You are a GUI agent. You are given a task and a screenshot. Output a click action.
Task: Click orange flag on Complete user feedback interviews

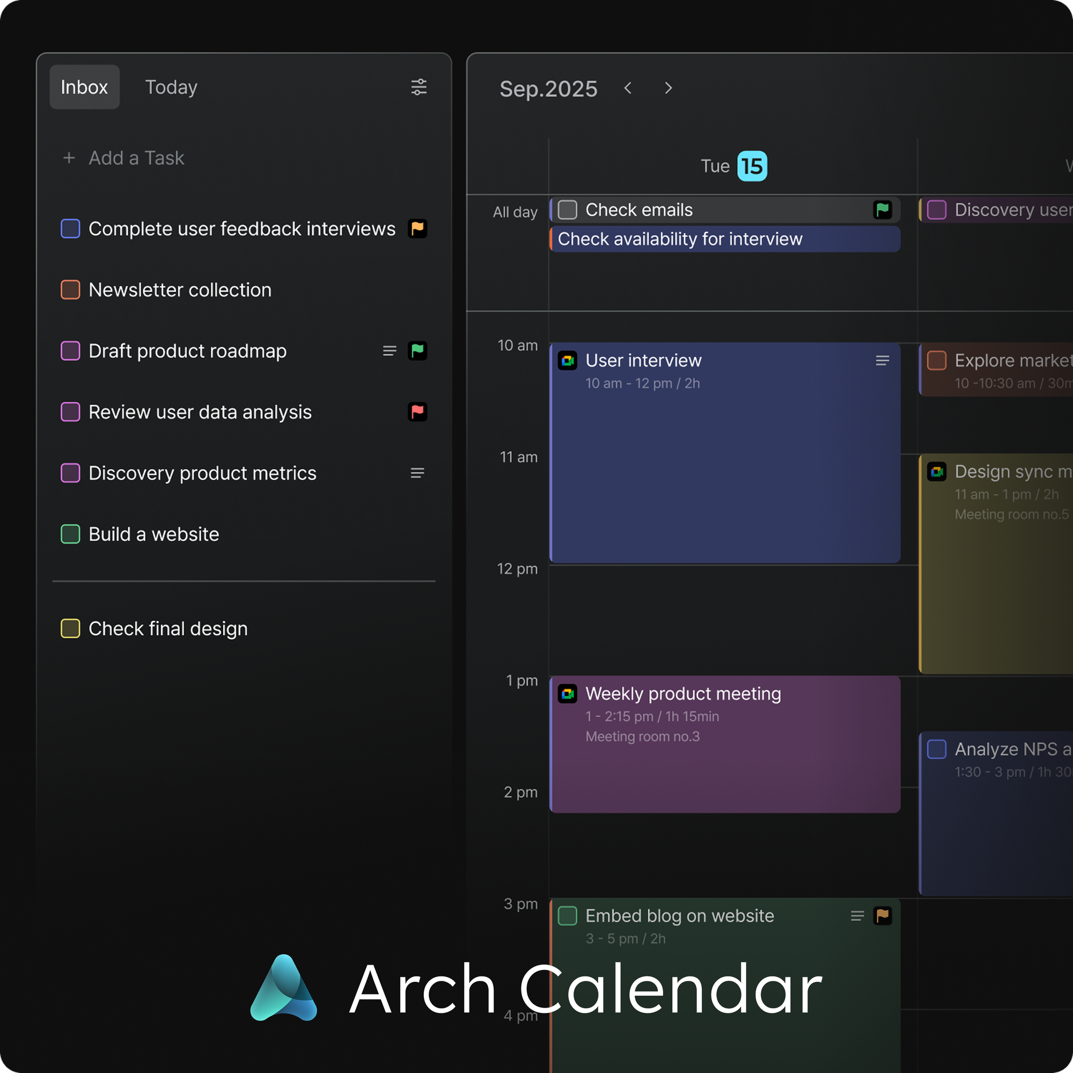(417, 229)
